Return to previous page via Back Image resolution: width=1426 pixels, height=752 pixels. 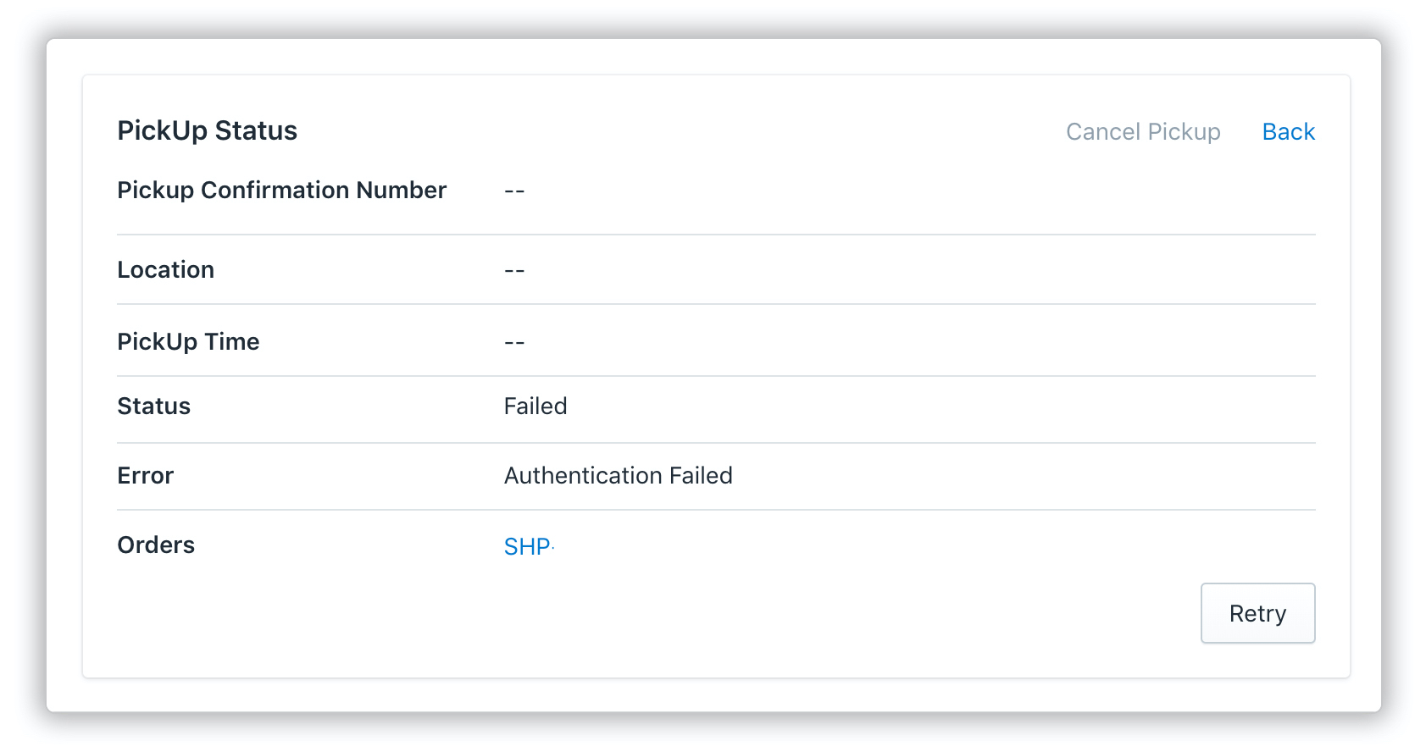point(1288,132)
